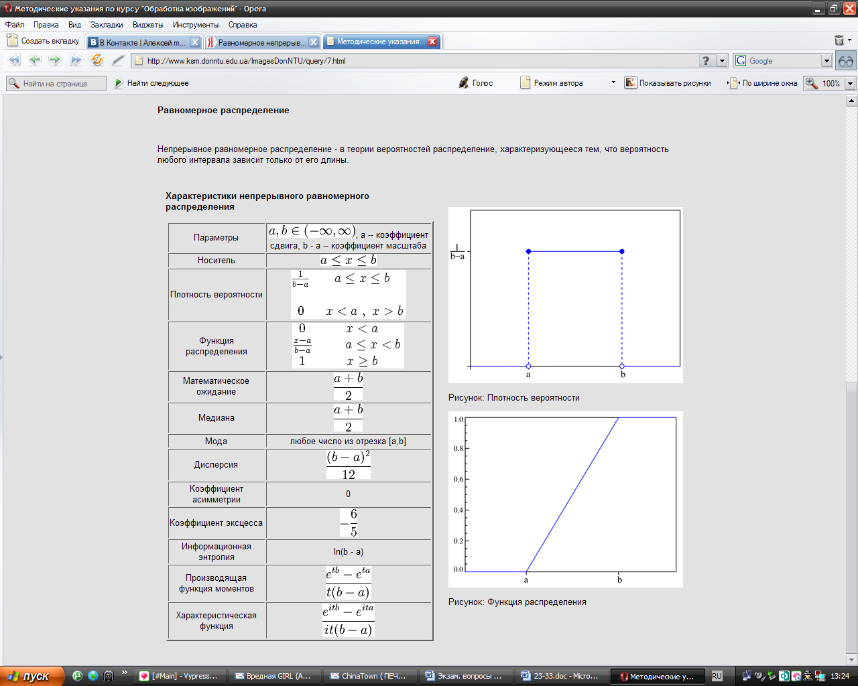Click the 'любое число из отрезка [a,b]' cell

click(348, 441)
